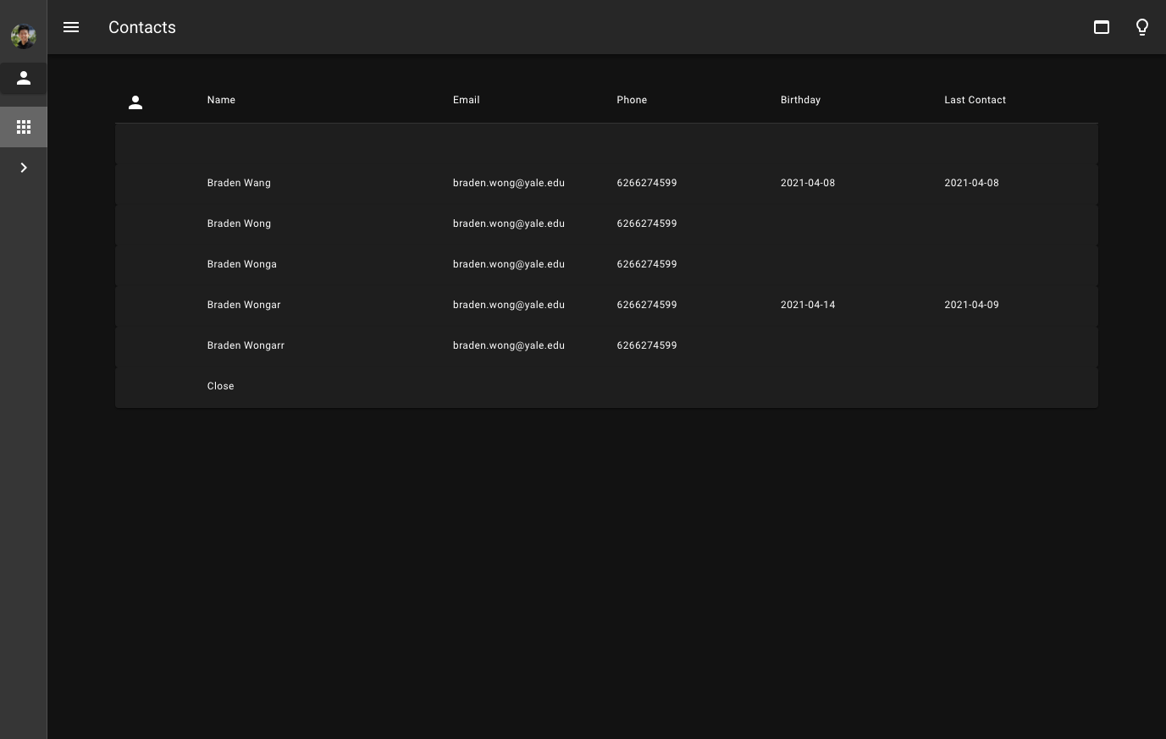
Task: Select the apps grid icon in sidebar
Action: click(24, 127)
